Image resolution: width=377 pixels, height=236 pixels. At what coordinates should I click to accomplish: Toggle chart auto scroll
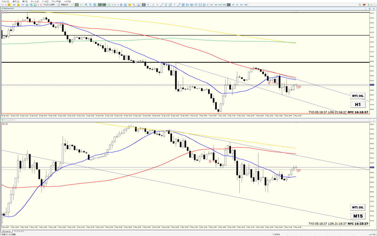100,5
